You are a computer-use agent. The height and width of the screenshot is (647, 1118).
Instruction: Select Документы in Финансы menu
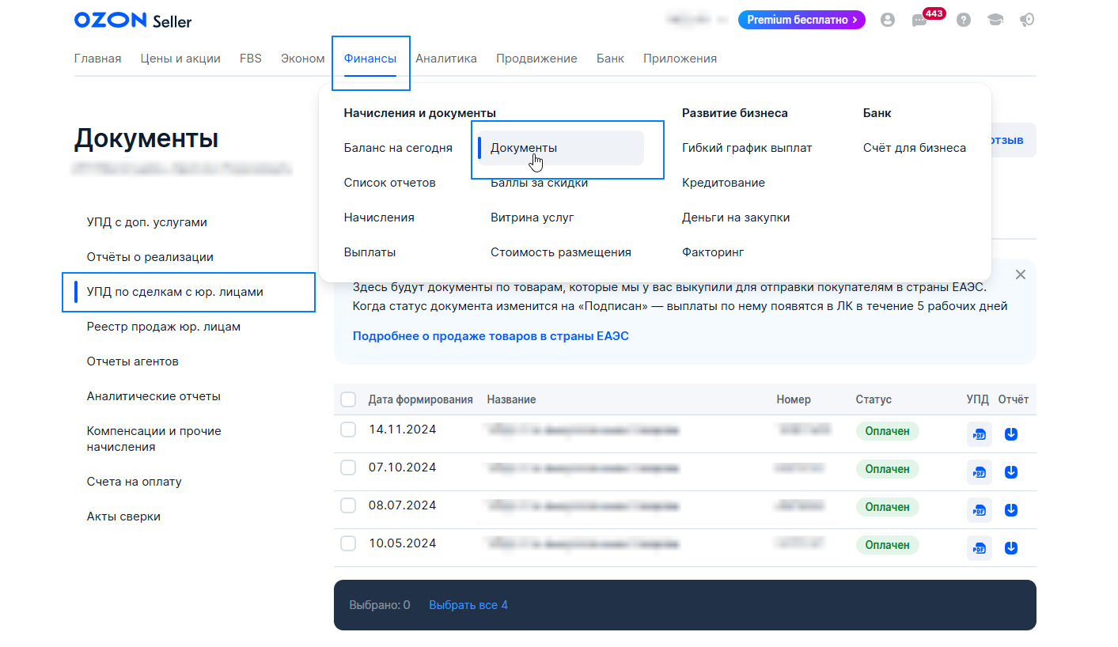tap(524, 148)
